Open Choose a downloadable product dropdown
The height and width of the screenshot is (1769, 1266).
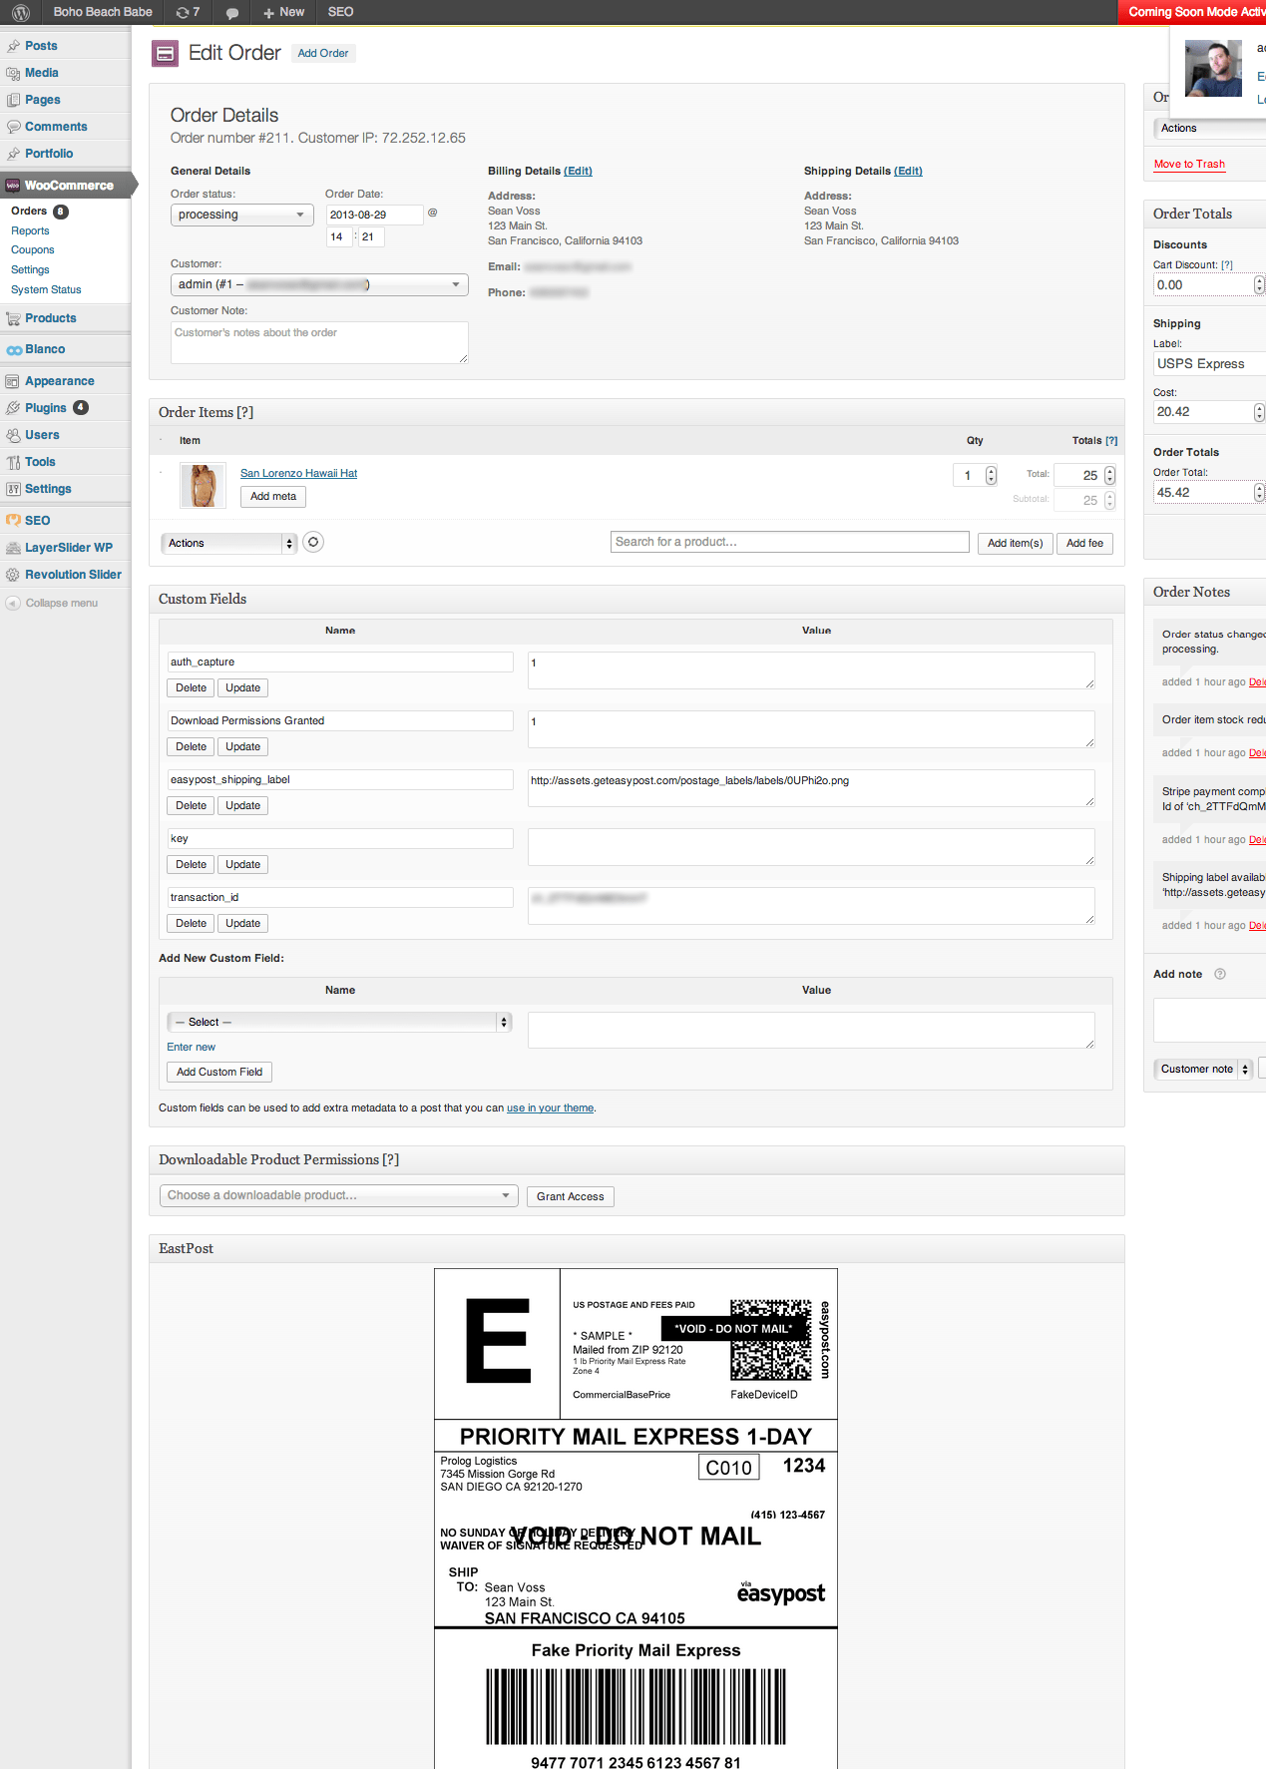point(339,1195)
